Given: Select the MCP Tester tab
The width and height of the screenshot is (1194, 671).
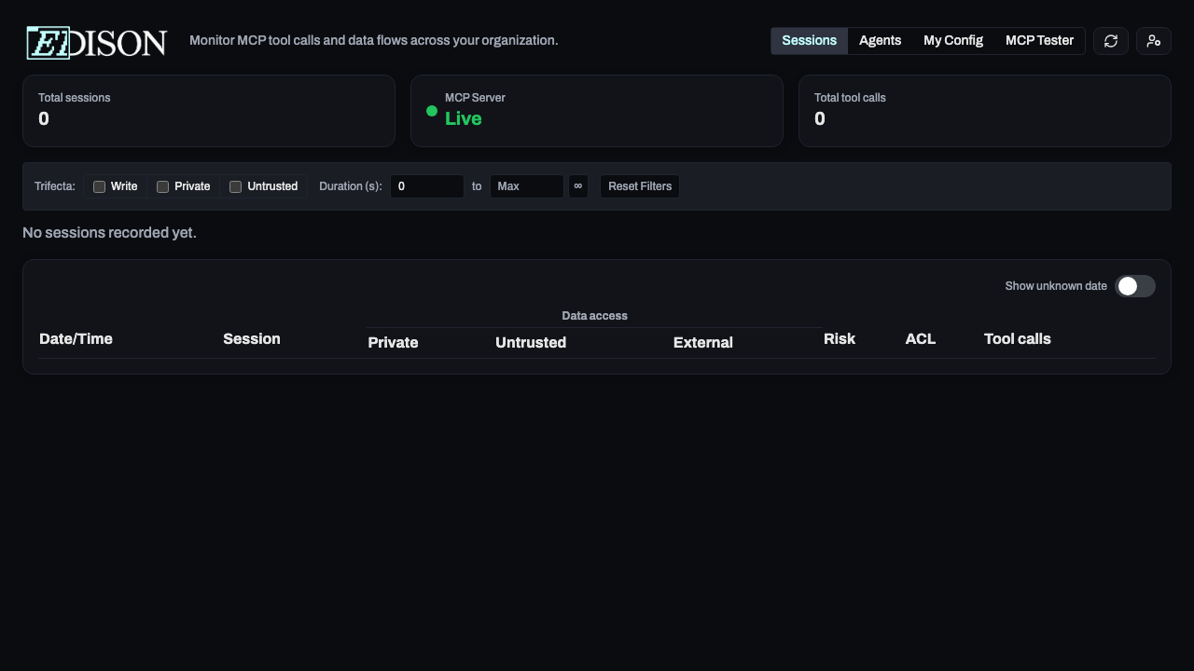Looking at the screenshot, I should click(1039, 40).
